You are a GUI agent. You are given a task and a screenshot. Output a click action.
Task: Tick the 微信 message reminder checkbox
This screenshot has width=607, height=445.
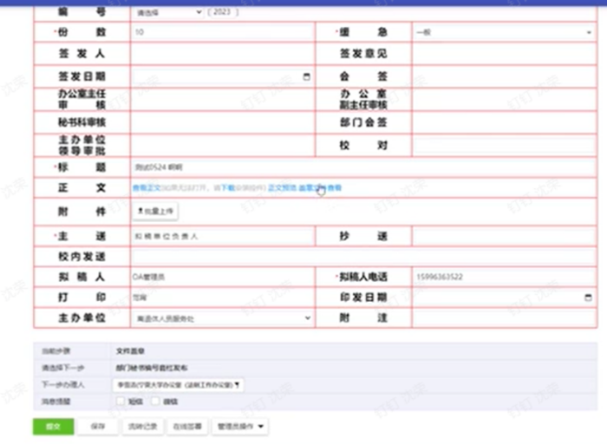(156, 402)
